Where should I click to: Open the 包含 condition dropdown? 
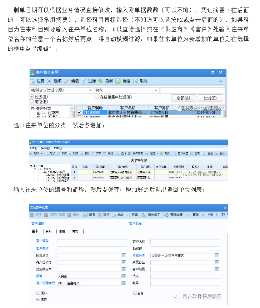[156, 90]
